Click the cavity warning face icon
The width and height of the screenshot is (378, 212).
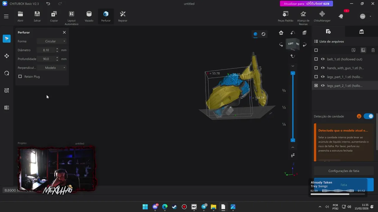tap(359, 116)
